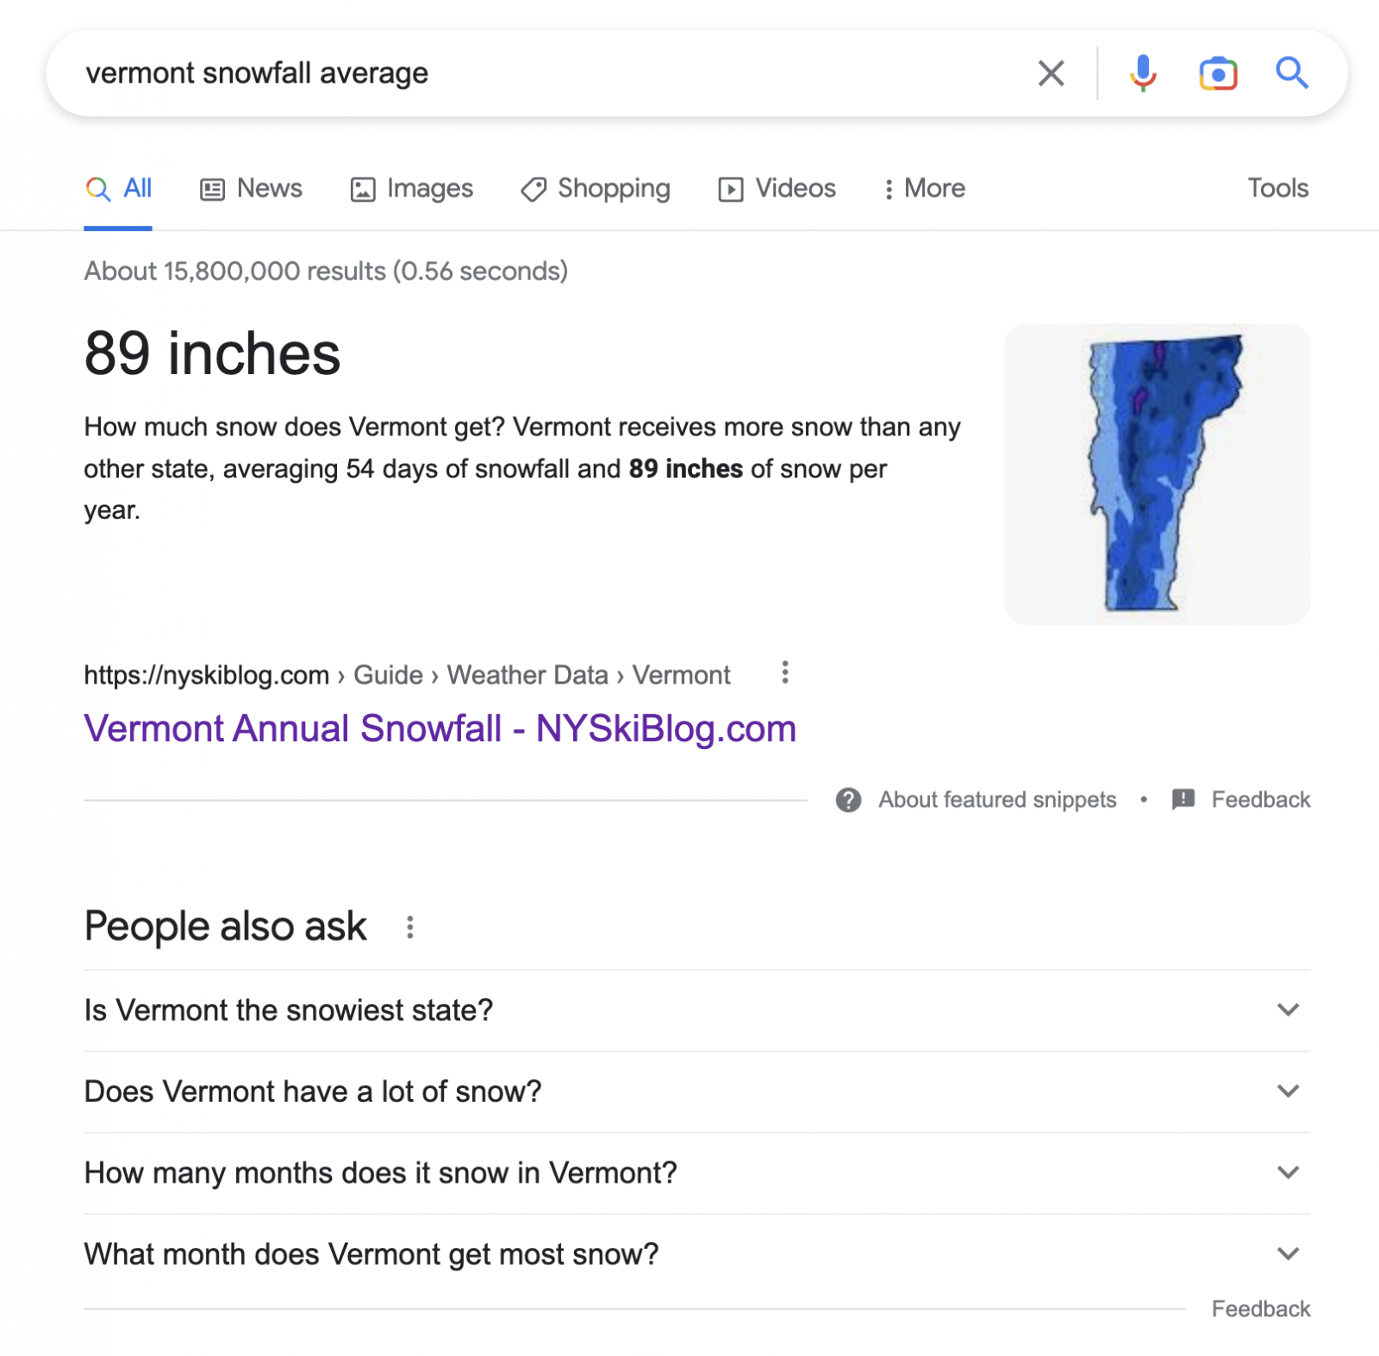Expand "Does Vermont have a lot of snow?"
The width and height of the screenshot is (1379, 1356).
(1288, 1091)
